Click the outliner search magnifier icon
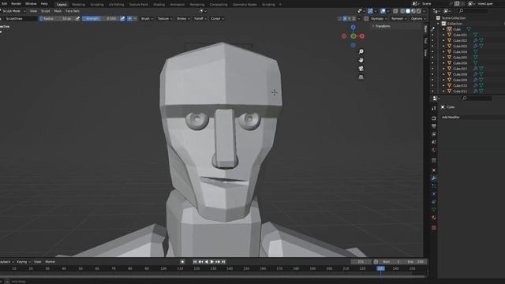The width and height of the screenshot is (505, 284). pyautogui.click(x=461, y=11)
